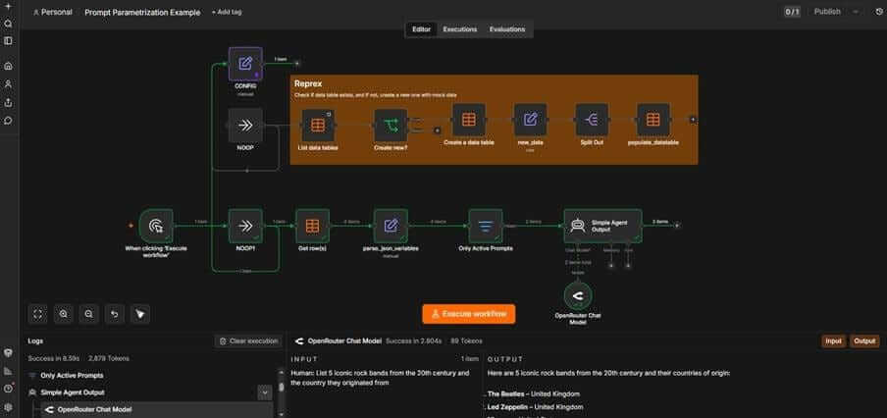Open the Only Active Prompts filter node
Screen dimensions: 887x418
(x=486, y=226)
